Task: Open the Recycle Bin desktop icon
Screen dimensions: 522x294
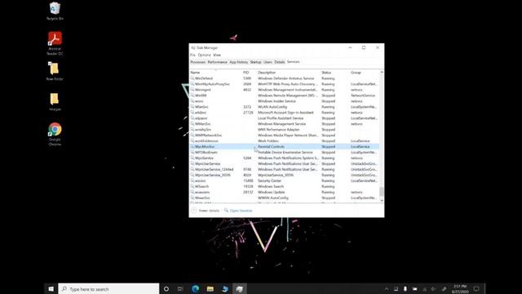Action: coord(55,11)
